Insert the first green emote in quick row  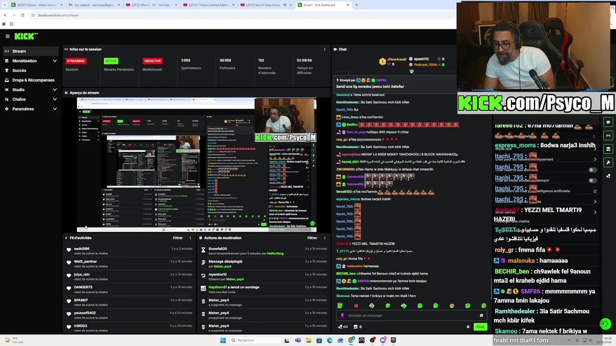pyautogui.click(x=340, y=306)
